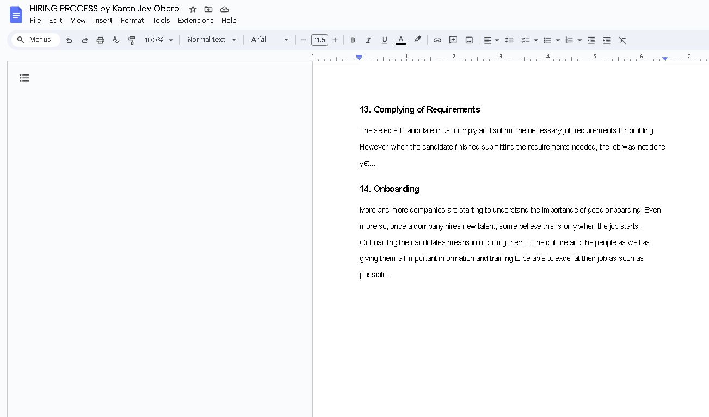Screen dimensions: 709x417
Task: Open the Arial font dropdown
Action: [x=270, y=40]
